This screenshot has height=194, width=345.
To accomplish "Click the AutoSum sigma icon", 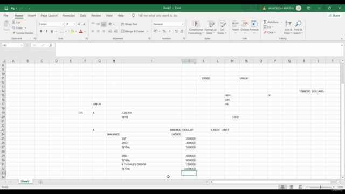I will pyautogui.click(x=265, y=22).
